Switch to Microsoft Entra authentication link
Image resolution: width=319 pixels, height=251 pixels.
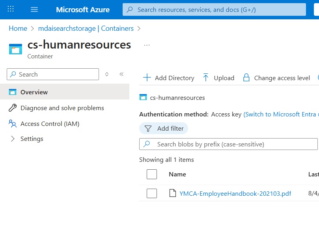coord(281,114)
